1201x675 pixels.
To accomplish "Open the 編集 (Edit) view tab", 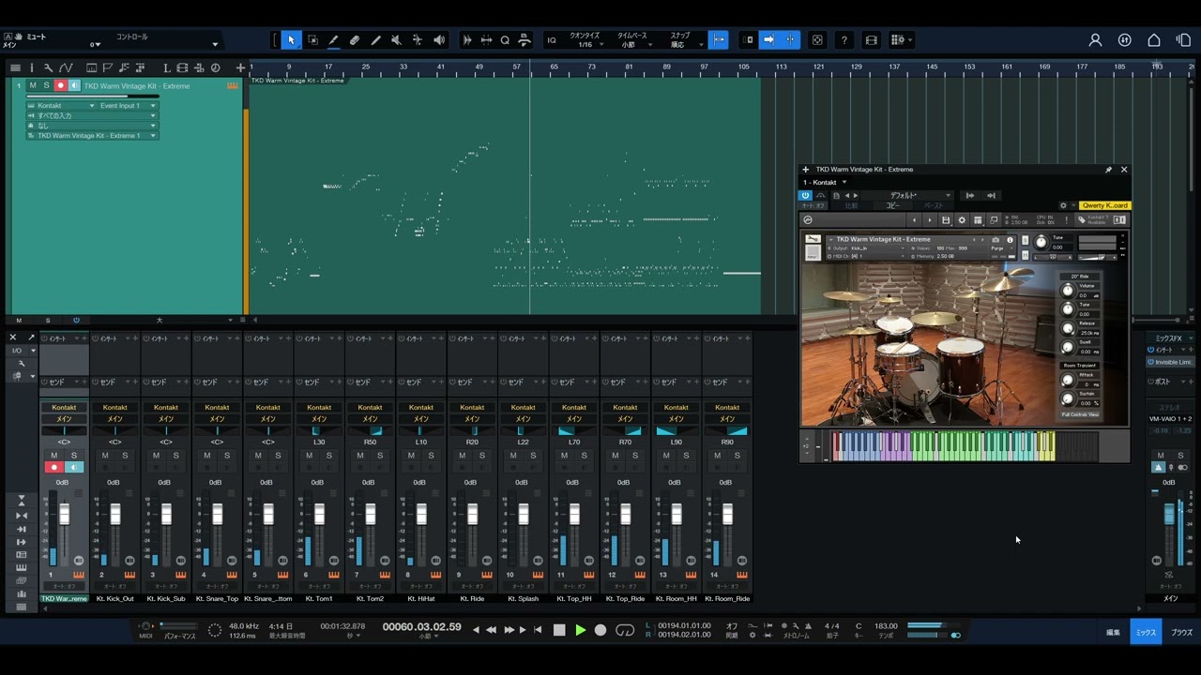I will coord(1113,632).
